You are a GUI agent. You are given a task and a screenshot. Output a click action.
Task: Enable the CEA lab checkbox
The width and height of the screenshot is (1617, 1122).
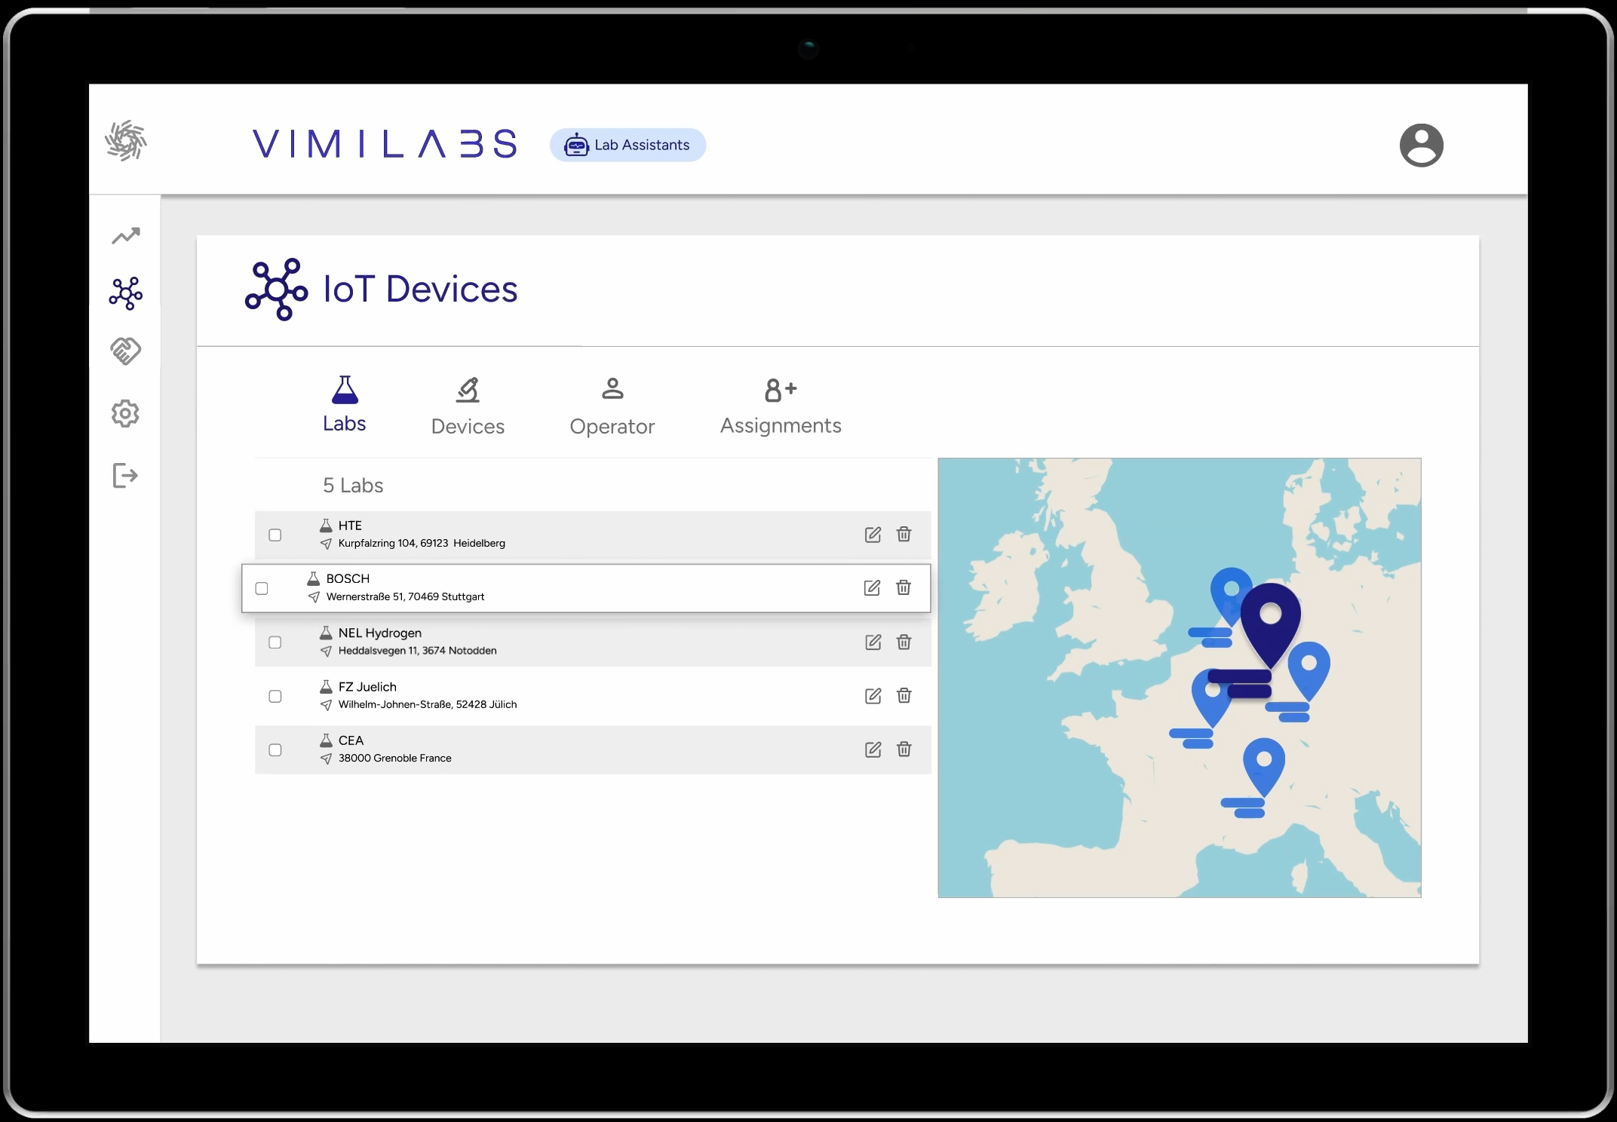(275, 750)
